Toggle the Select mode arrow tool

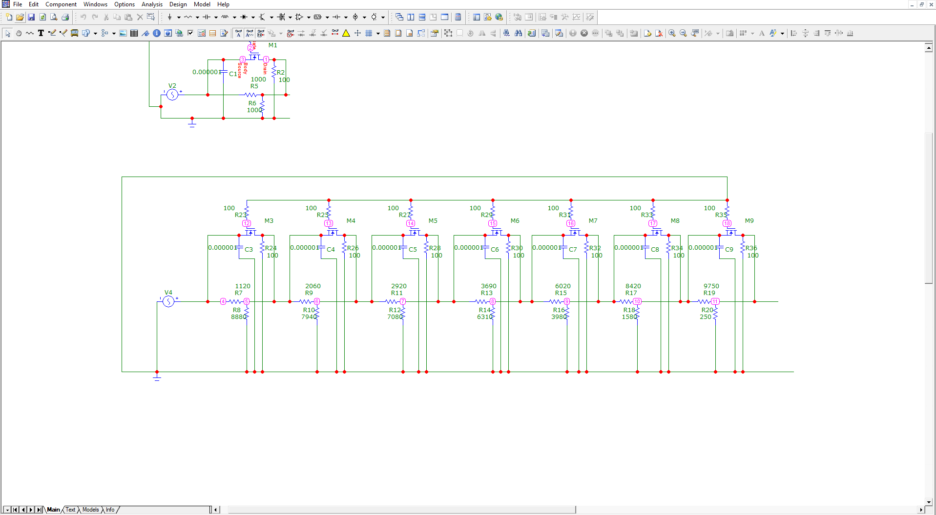(x=8, y=33)
